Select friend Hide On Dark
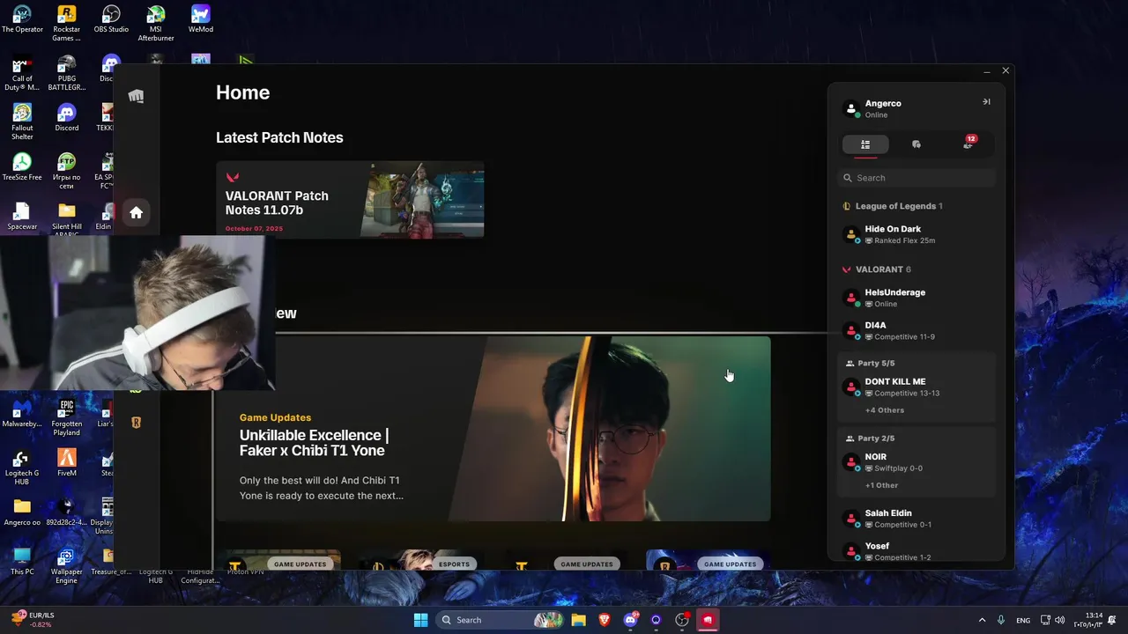This screenshot has width=1128, height=634. tap(916, 234)
